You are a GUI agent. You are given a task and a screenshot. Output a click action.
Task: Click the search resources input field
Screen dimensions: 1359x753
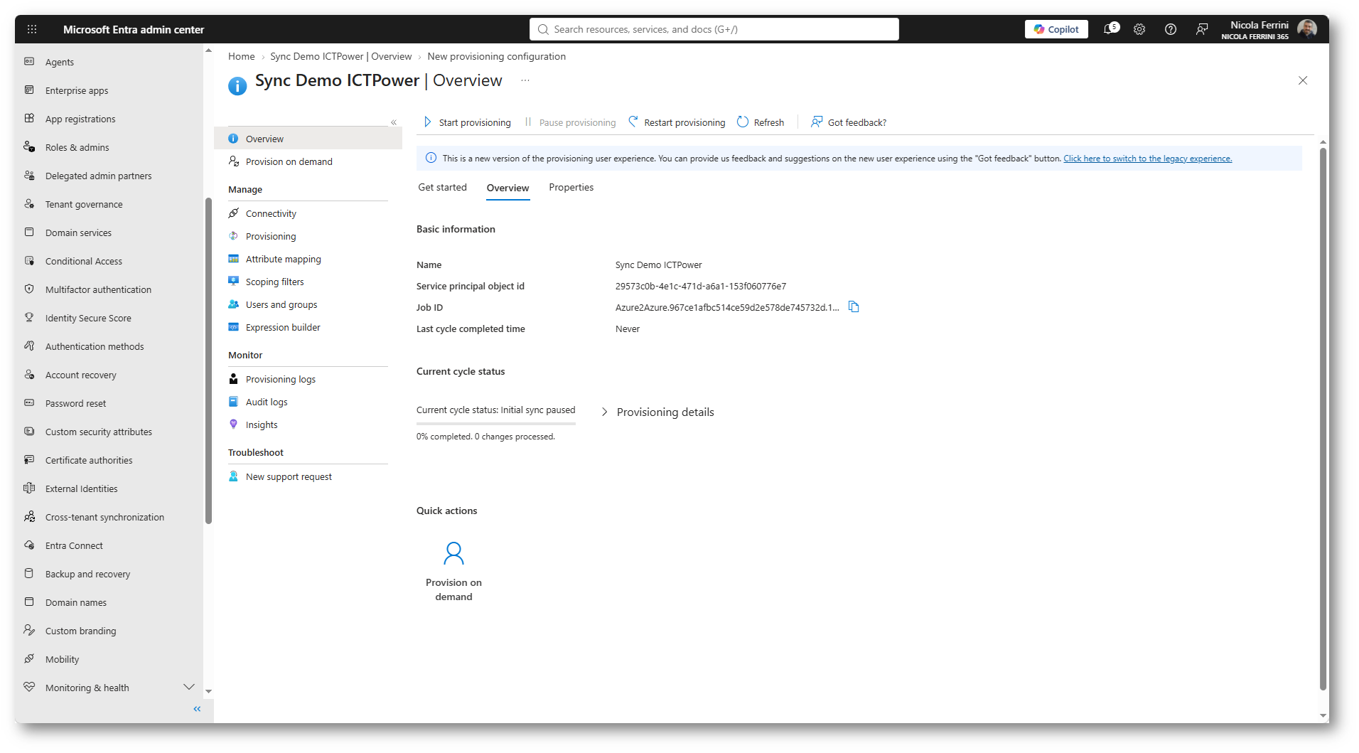[714, 29]
